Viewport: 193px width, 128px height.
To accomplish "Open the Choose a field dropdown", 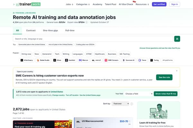I will (138, 94).
